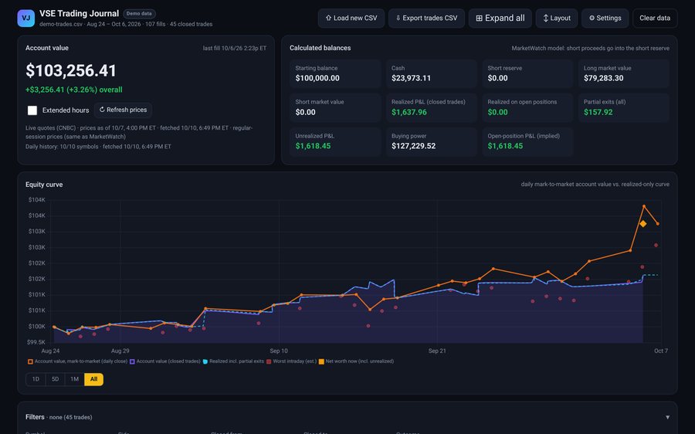Click the Realized on open positions card
Screen dimensions: 695x434
(527, 107)
